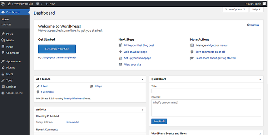This screenshot has width=268, height=135.
Task: Focus the Quick Draft Title field
Action: [x=206, y=91]
